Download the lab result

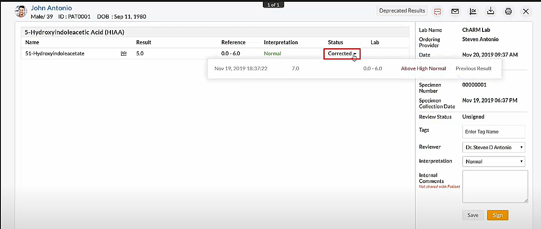491,11
